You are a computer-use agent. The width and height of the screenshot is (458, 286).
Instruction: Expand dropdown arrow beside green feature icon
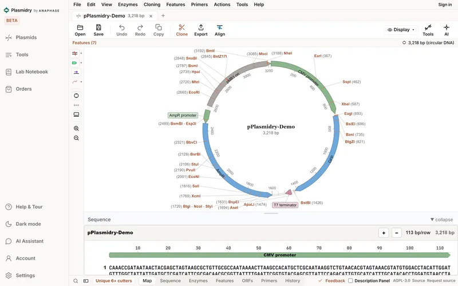[x=81, y=63]
